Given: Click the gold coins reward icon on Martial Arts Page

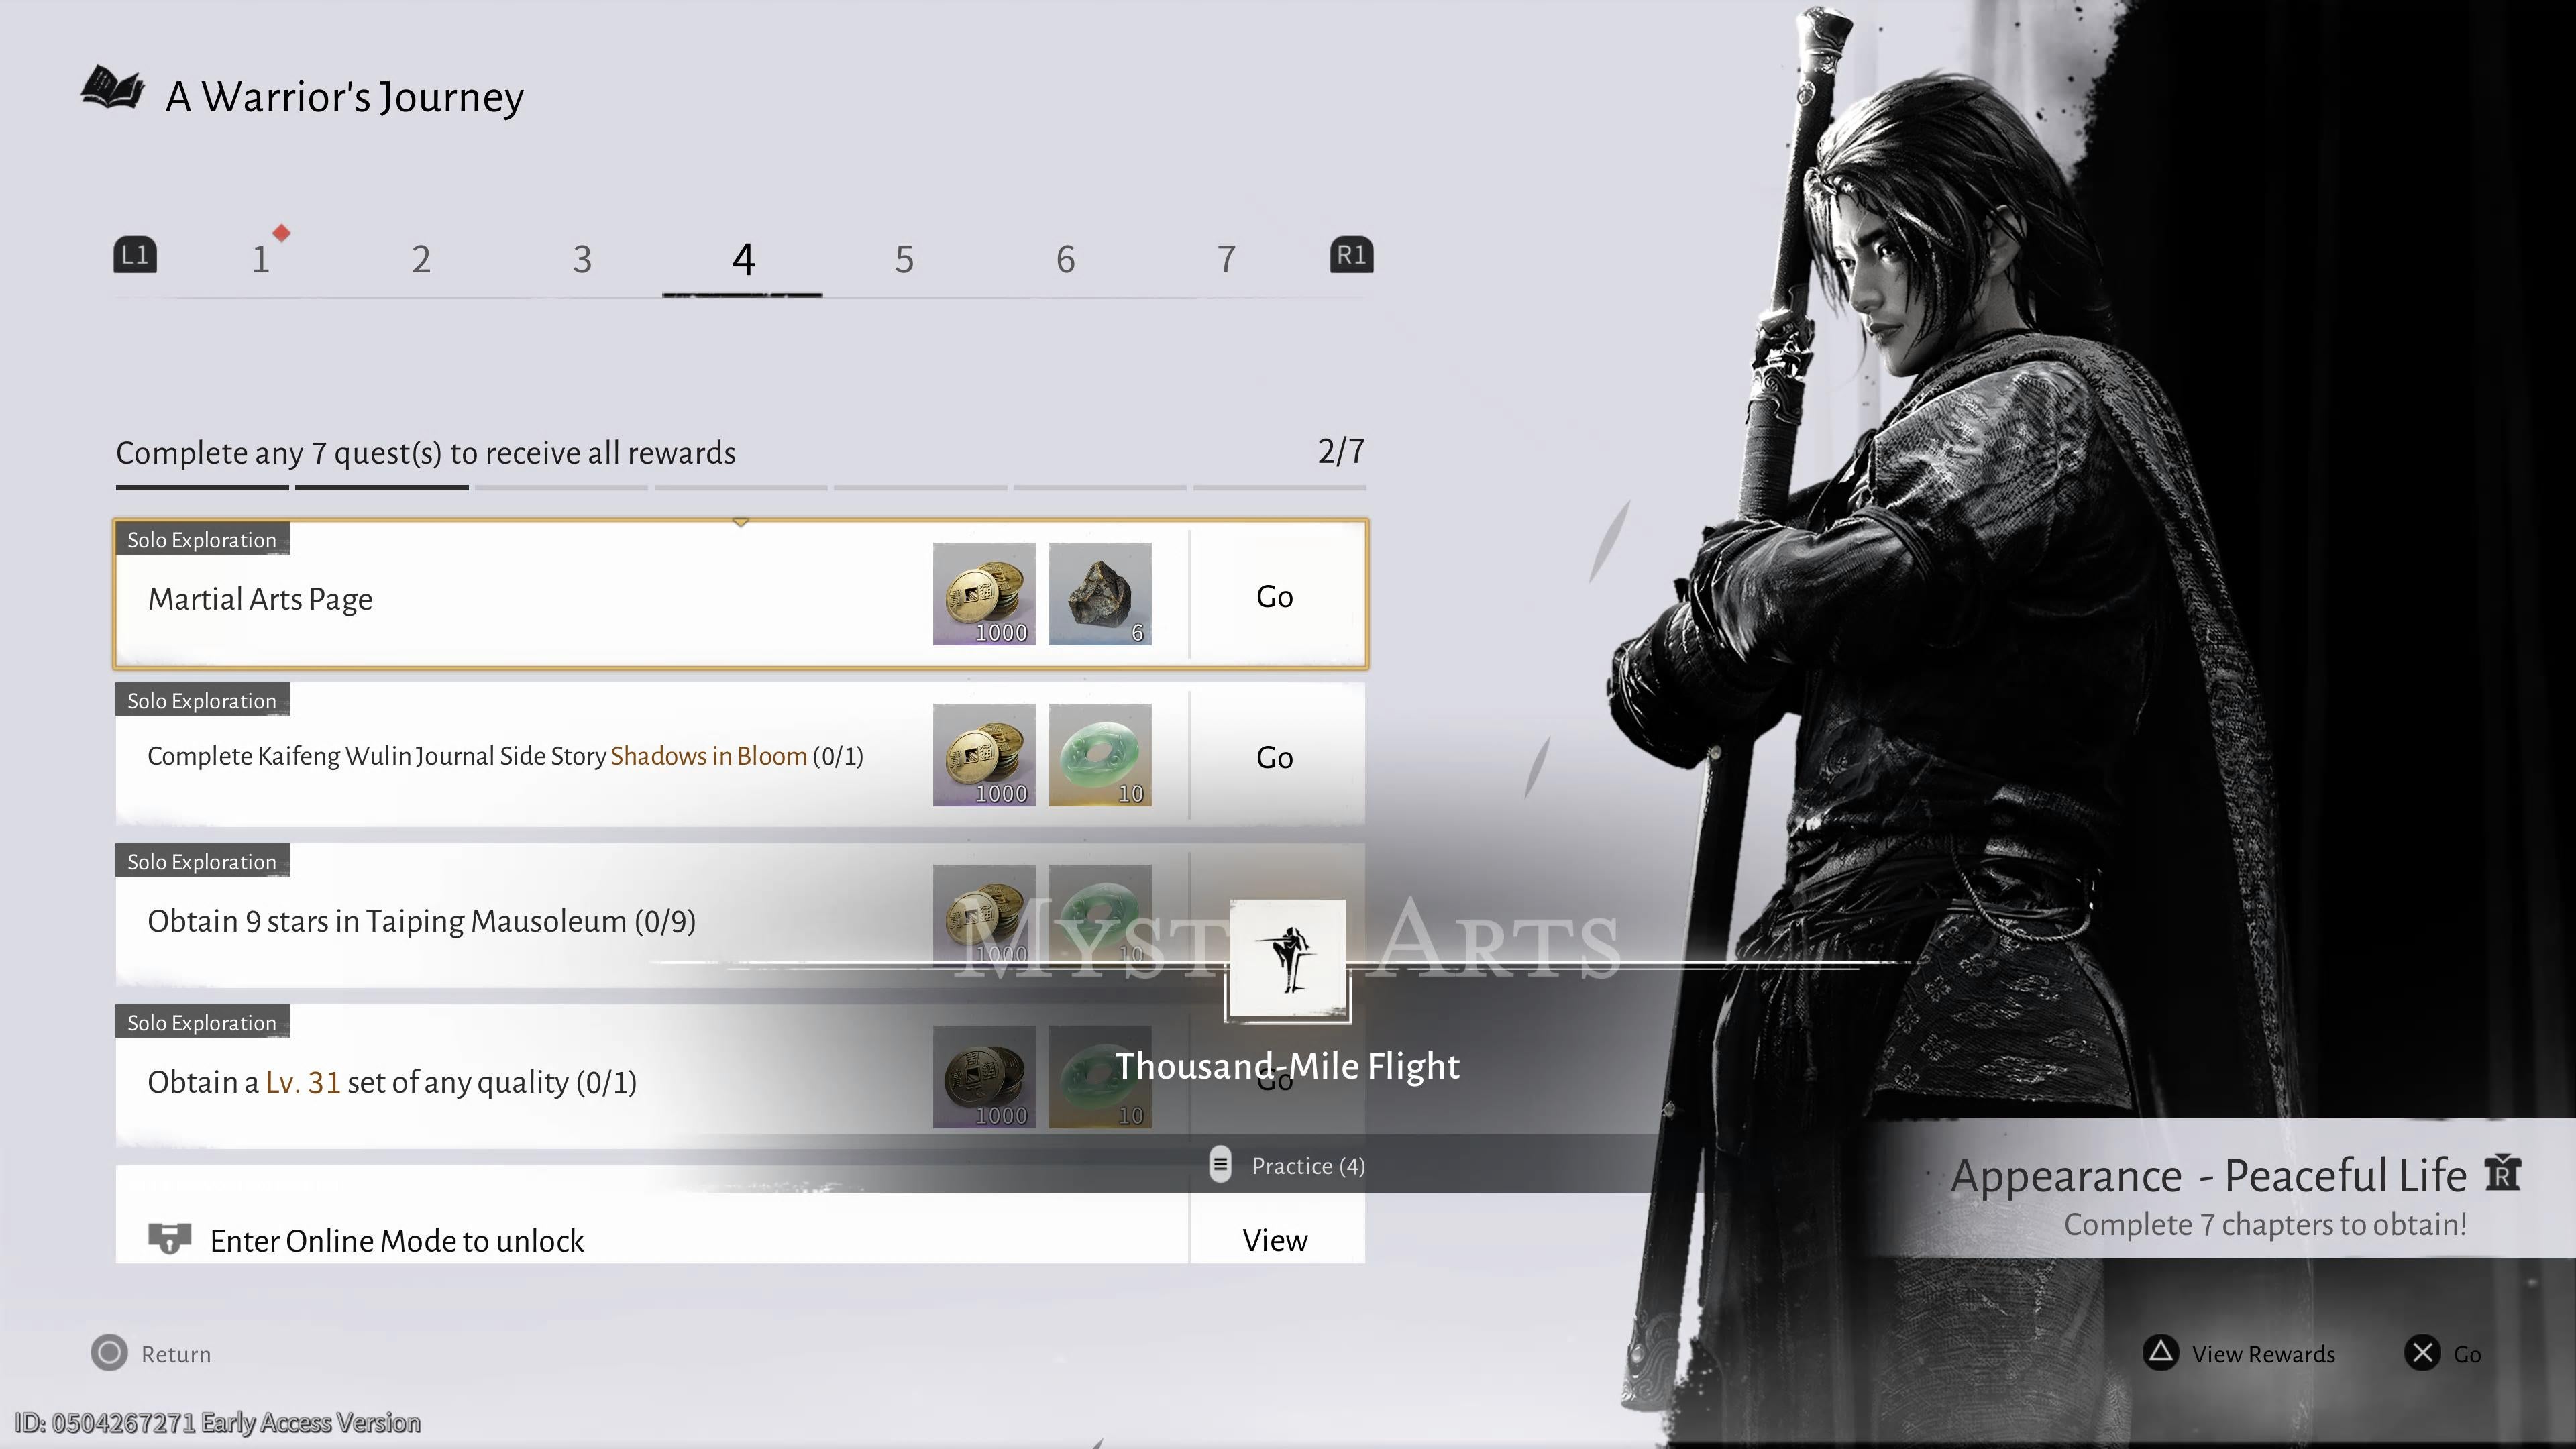Looking at the screenshot, I should (983, 595).
